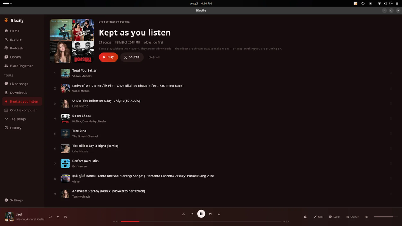Select Animals x Starboy (Remix)
Image resolution: width=402 pixels, height=226 pixels.
pyautogui.click(x=222, y=194)
